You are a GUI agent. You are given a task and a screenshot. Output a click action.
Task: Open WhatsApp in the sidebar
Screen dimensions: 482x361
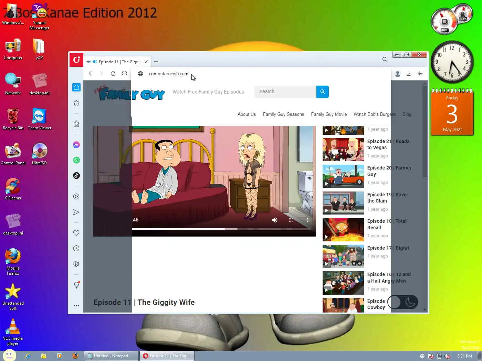(76, 160)
